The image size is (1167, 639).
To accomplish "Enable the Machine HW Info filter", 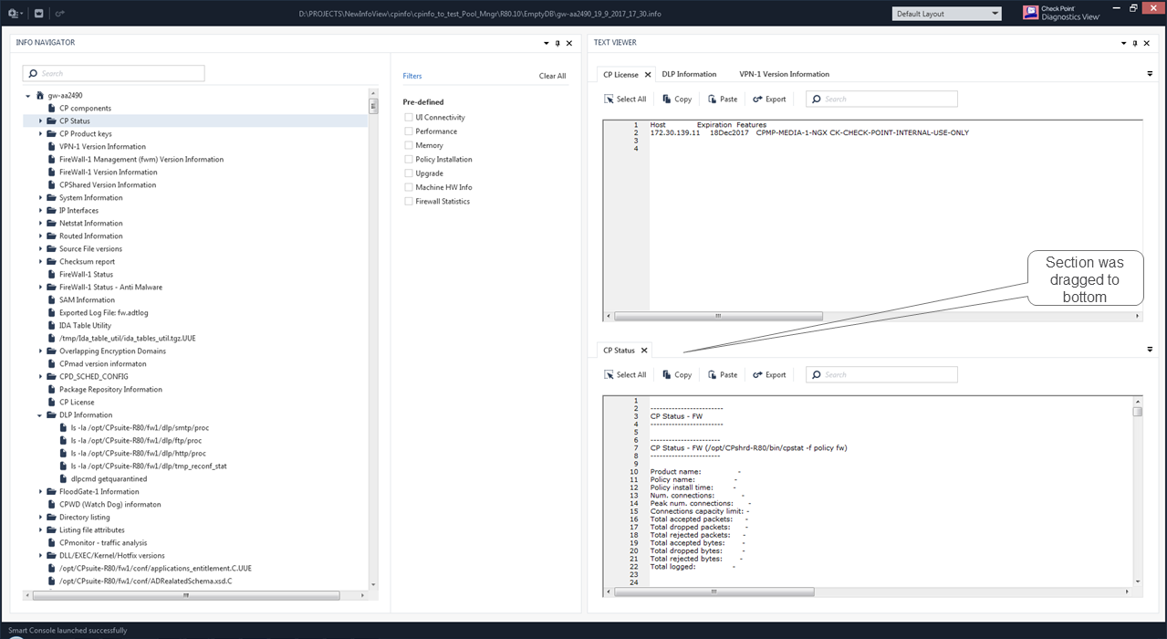I will pos(409,187).
